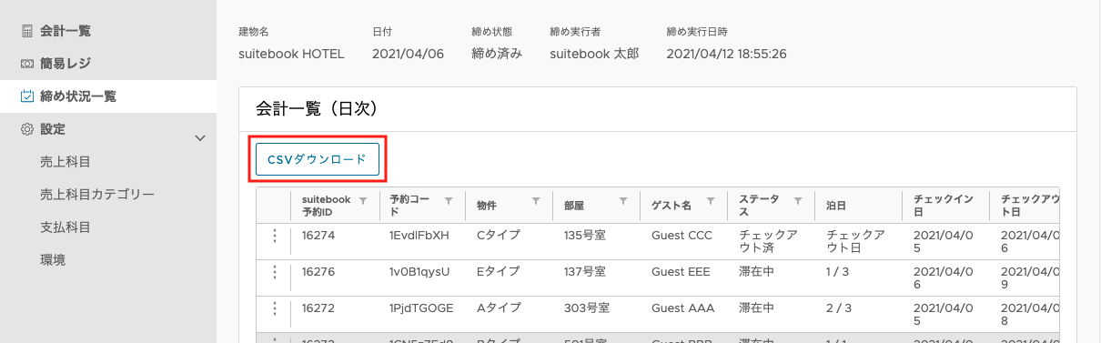
Task: Click reservation ID 16274
Action: [x=319, y=235]
